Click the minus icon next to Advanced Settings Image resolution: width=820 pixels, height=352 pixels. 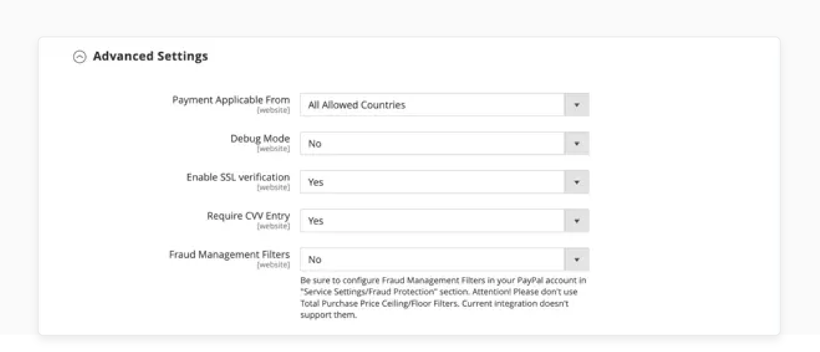[81, 56]
